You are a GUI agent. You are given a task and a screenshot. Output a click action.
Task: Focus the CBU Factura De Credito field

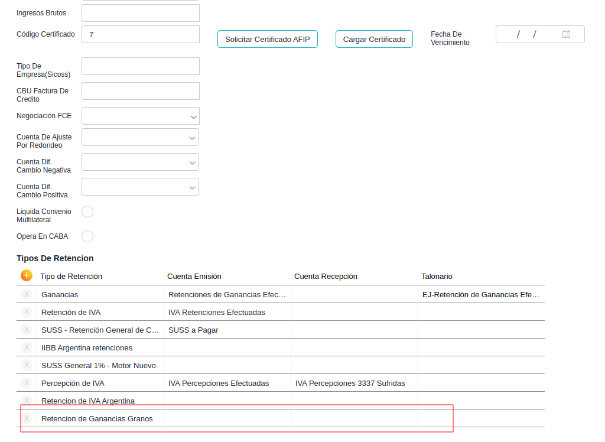[141, 91]
